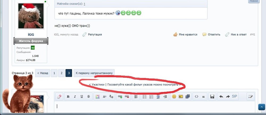Undo the last editor action

[221, 96]
